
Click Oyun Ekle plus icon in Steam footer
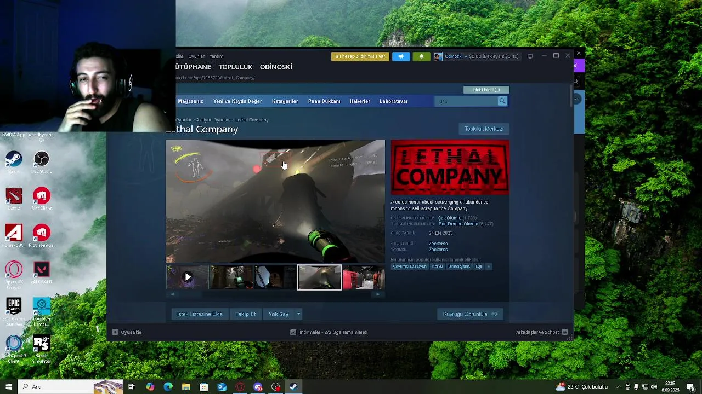click(x=115, y=332)
